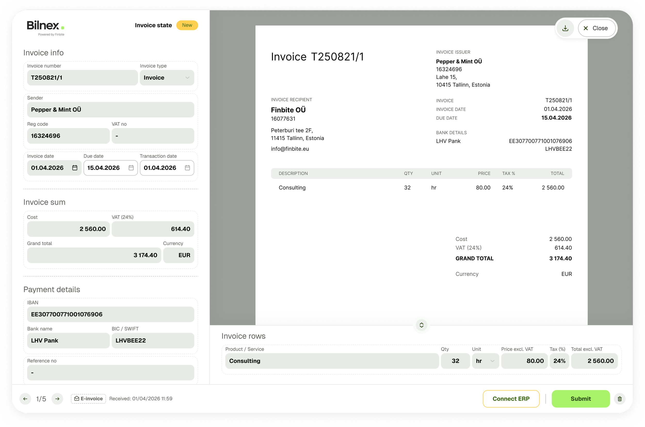Open the Invoice date calendar picker
This screenshot has width=645, height=427.
click(75, 168)
